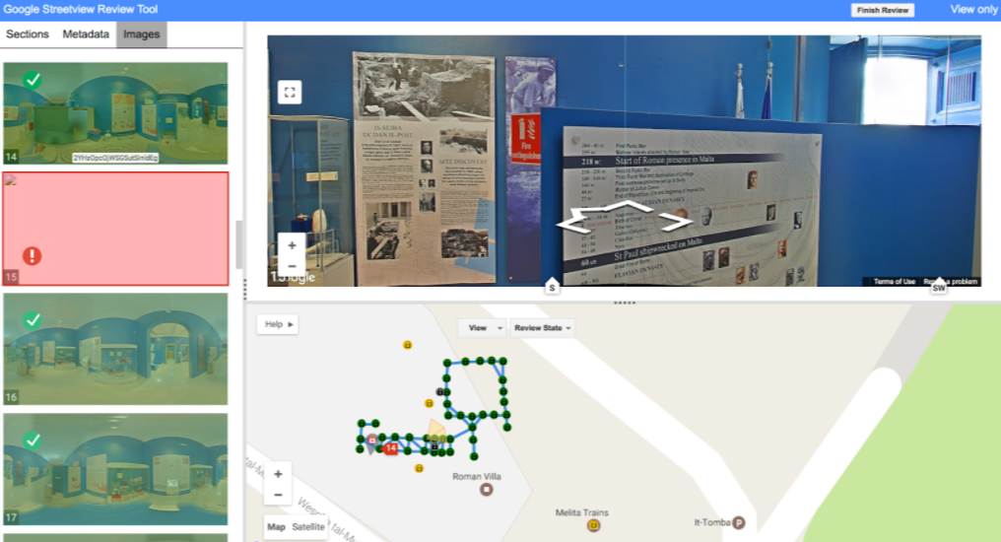Click the vertical sidebar divider handle dots

tap(244, 289)
